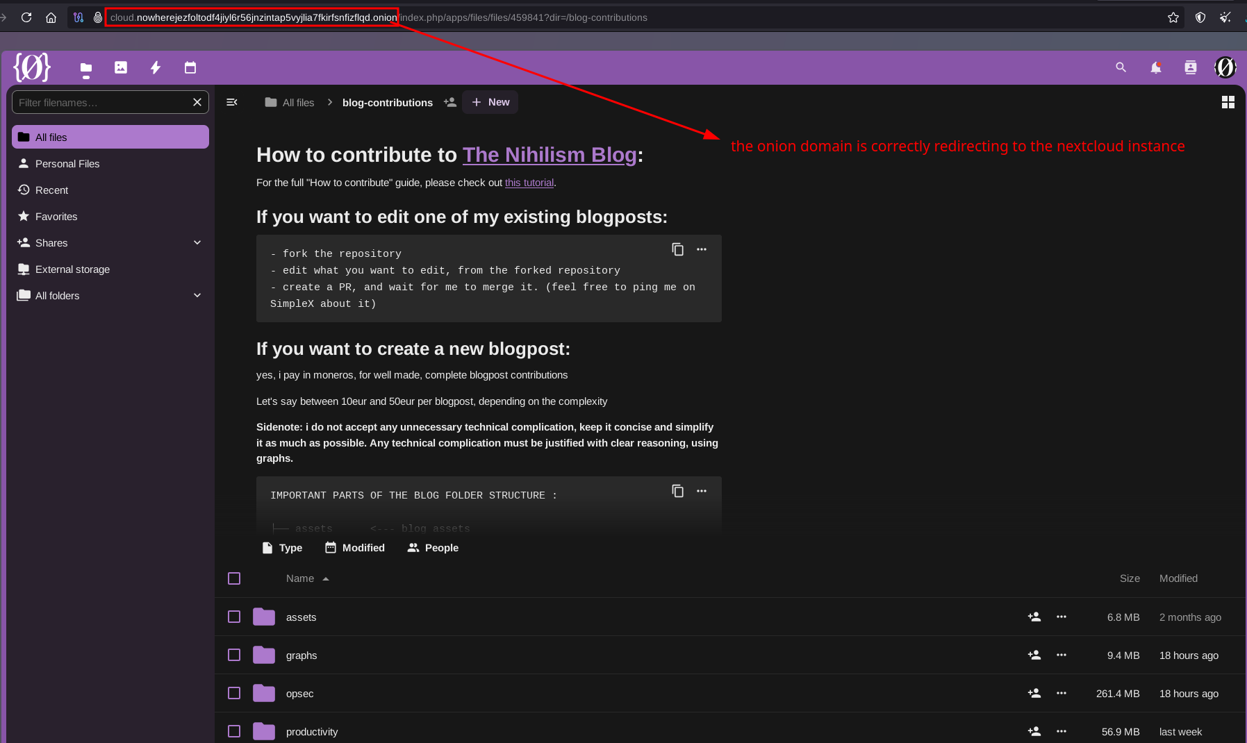Share the productivity folder
The image size is (1247, 743).
point(1034,731)
